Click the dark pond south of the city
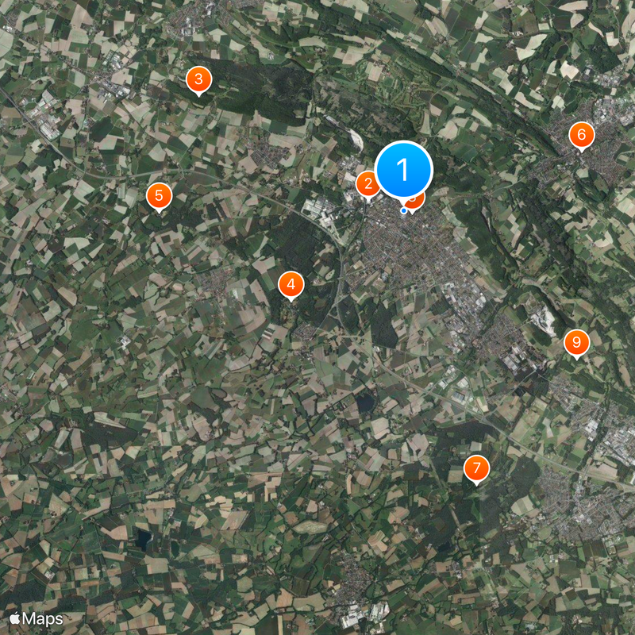 pyautogui.click(x=365, y=403)
